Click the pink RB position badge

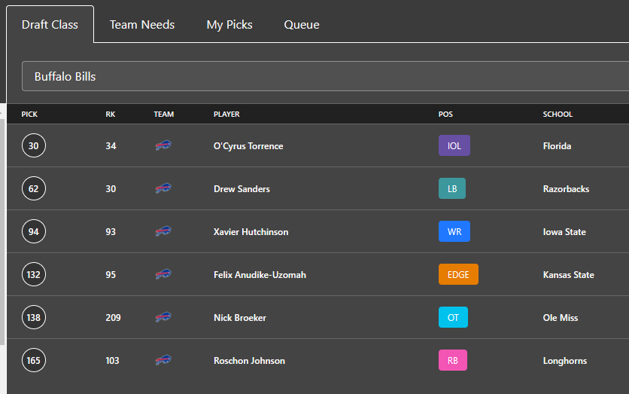pyautogui.click(x=452, y=360)
